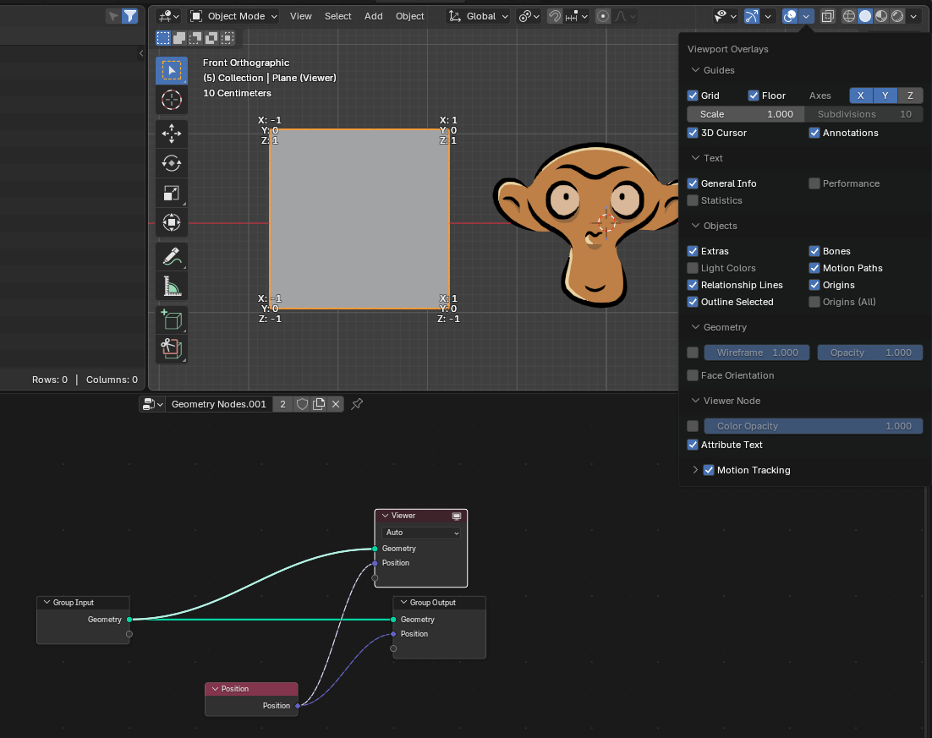The width and height of the screenshot is (932, 738).
Task: Open the Object menu
Action: point(410,16)
